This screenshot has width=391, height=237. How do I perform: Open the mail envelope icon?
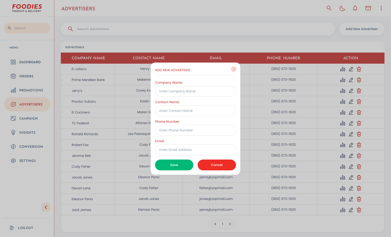(368, 8)
